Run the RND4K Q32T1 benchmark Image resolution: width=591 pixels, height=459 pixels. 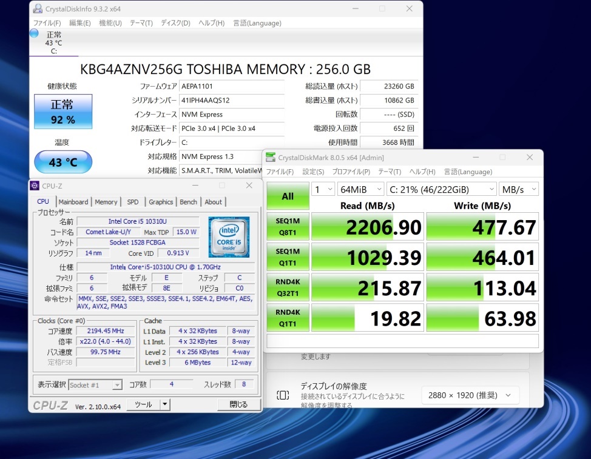pos(288,287)
